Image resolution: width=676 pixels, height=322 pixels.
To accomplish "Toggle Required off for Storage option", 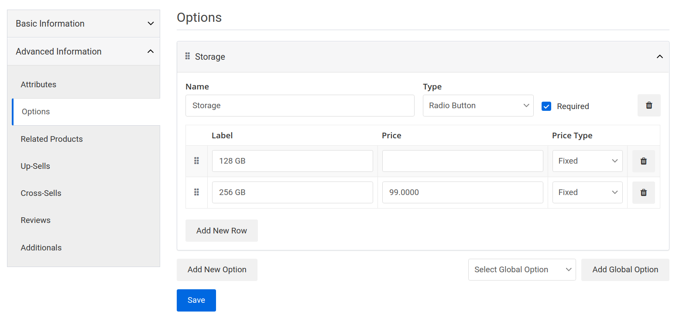I will click(546, 106).
